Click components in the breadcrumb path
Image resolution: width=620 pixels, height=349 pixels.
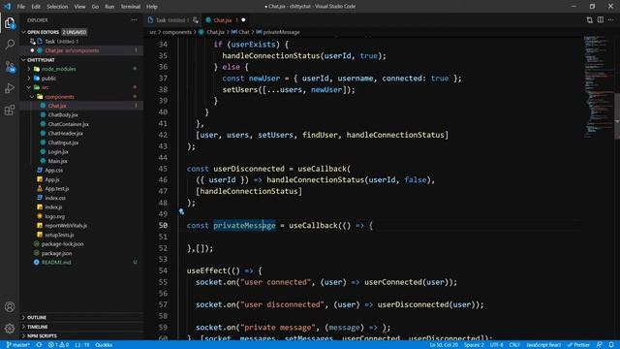[176, 32]
